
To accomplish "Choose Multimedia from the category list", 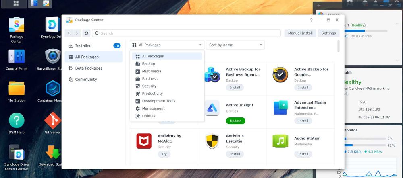I will coord(167,71).
